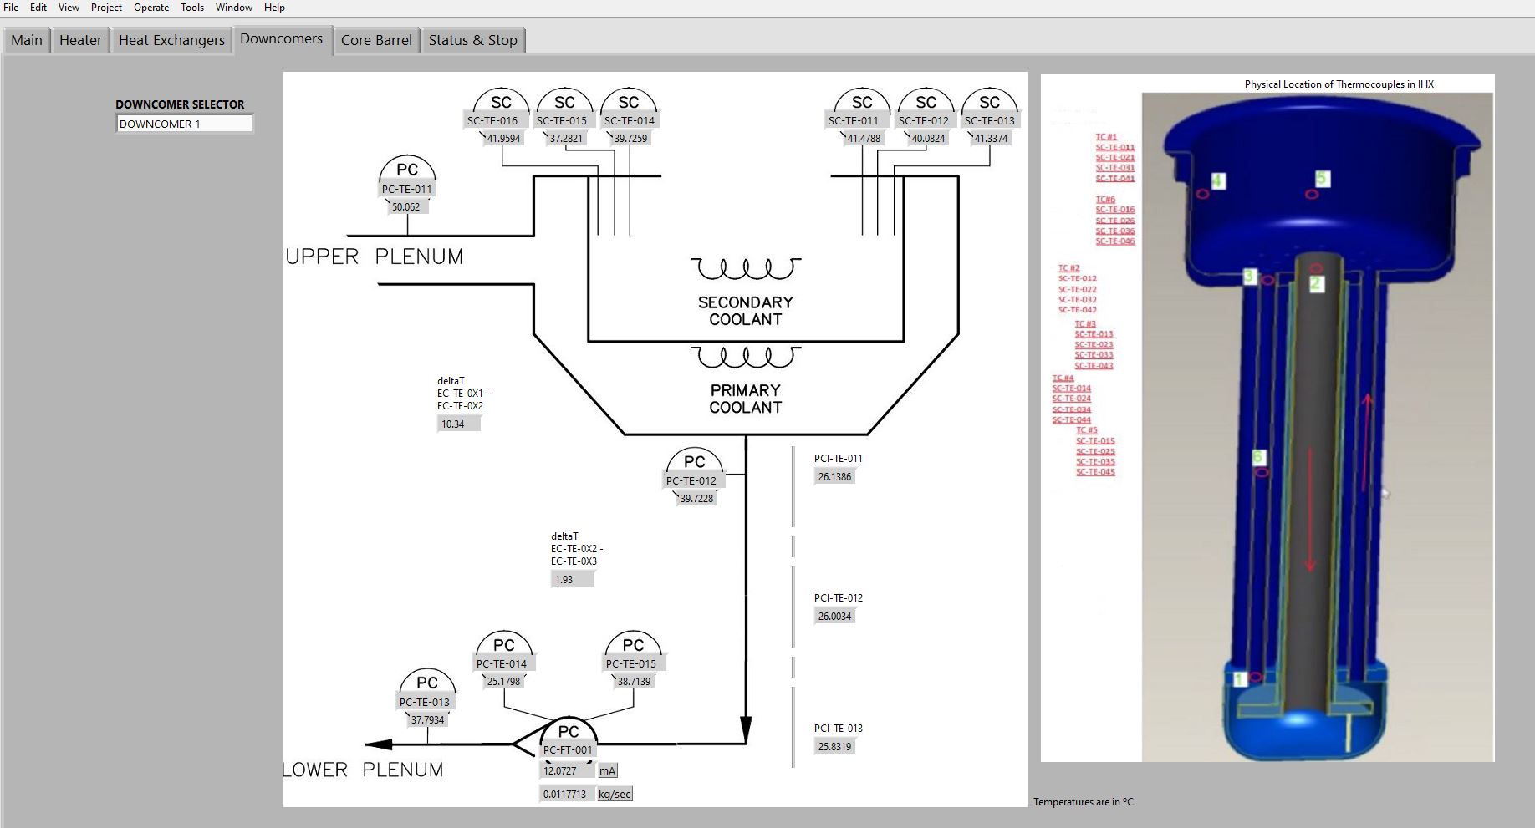1535x828 pixels.
Task: Open the Operate menu
Action: point(151,8)
